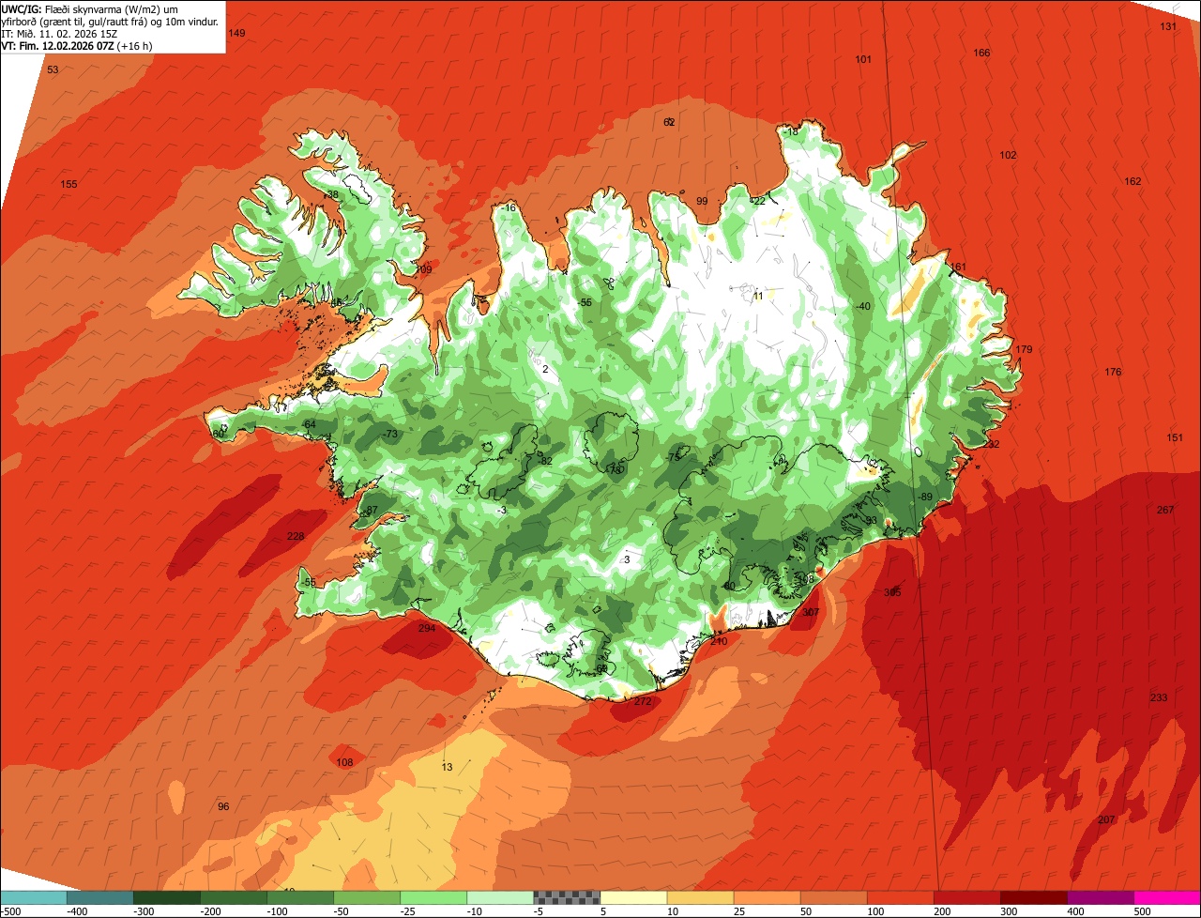Select the 176 label east of Iceland
This screenshot has height=918, width=1201.
(x=1113, y=372)
